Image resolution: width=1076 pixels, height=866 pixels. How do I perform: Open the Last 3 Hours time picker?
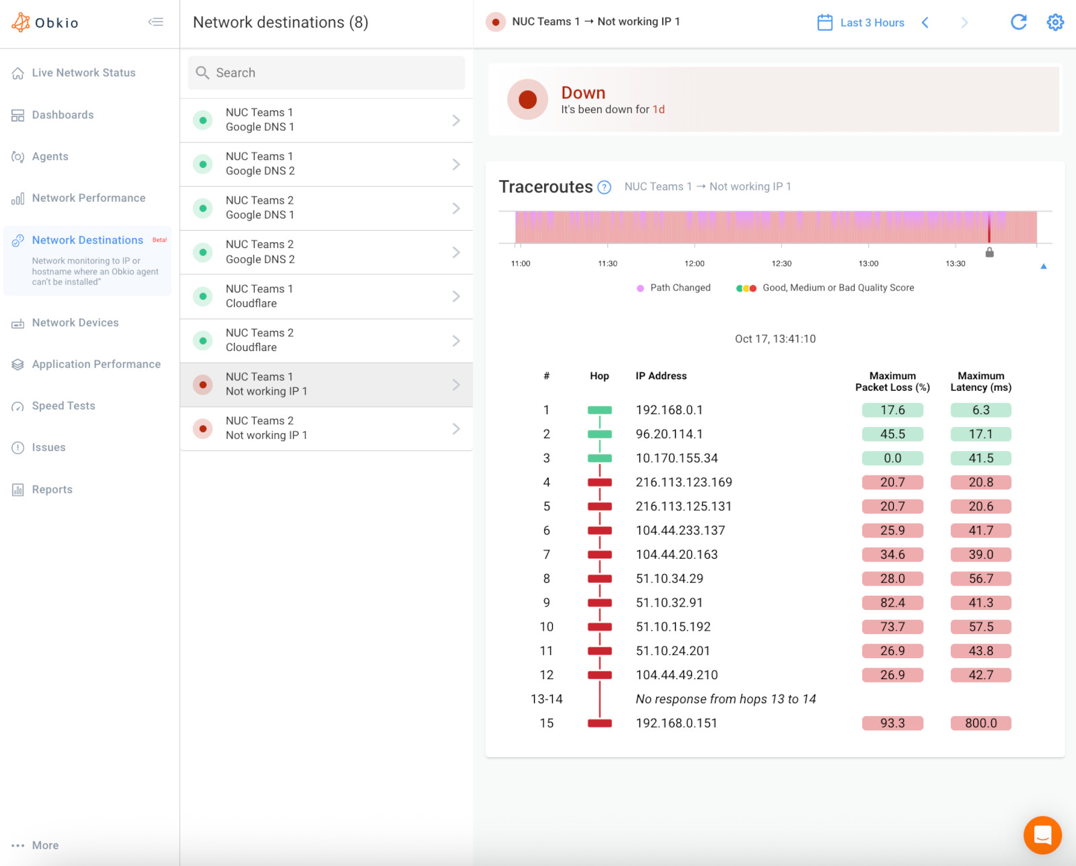[x=872, y=22]
